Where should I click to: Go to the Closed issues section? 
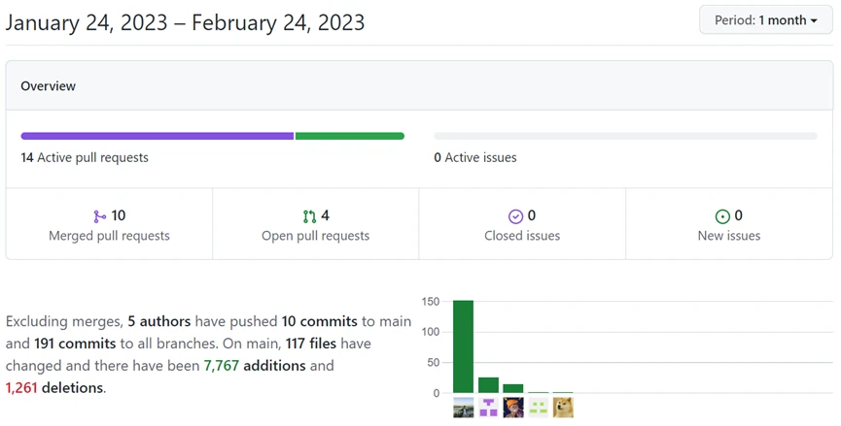[x=522, y=236]
